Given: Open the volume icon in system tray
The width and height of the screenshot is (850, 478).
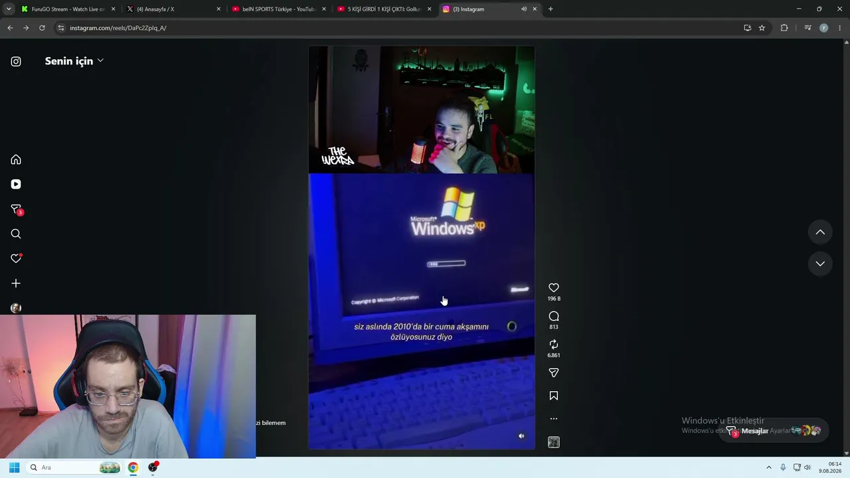Looking at the screenshot, I should pos(807,467).
